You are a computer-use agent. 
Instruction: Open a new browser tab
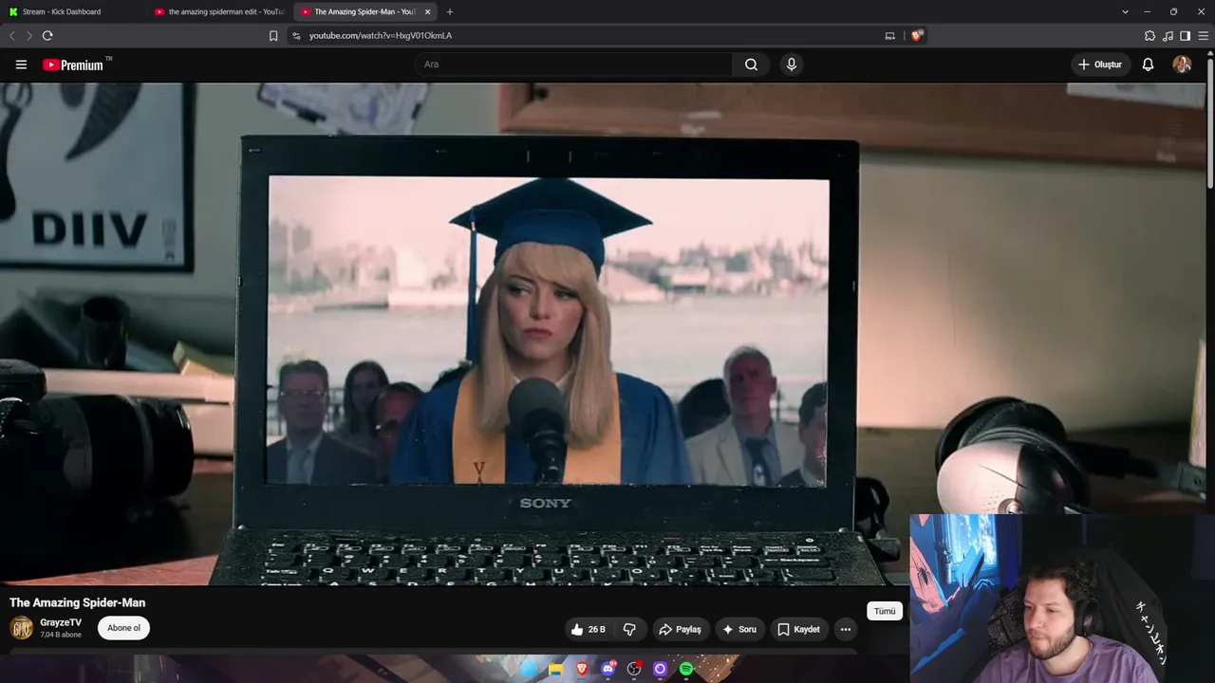[x=449, y=11]
